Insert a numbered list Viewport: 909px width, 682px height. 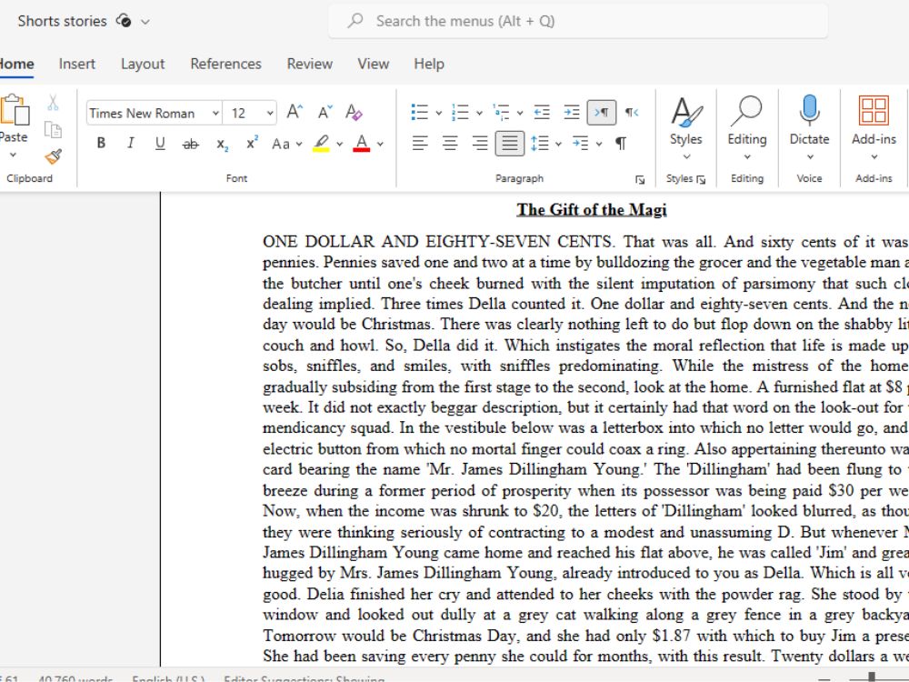(x=460, y=112)
